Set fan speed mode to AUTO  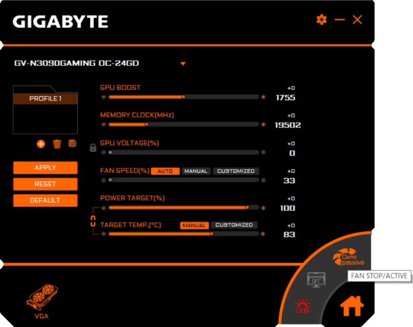click(x=165, y=171)
